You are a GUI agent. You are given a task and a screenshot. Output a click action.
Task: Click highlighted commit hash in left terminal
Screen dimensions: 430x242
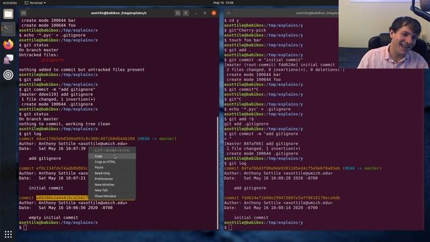tap(62, 198)
